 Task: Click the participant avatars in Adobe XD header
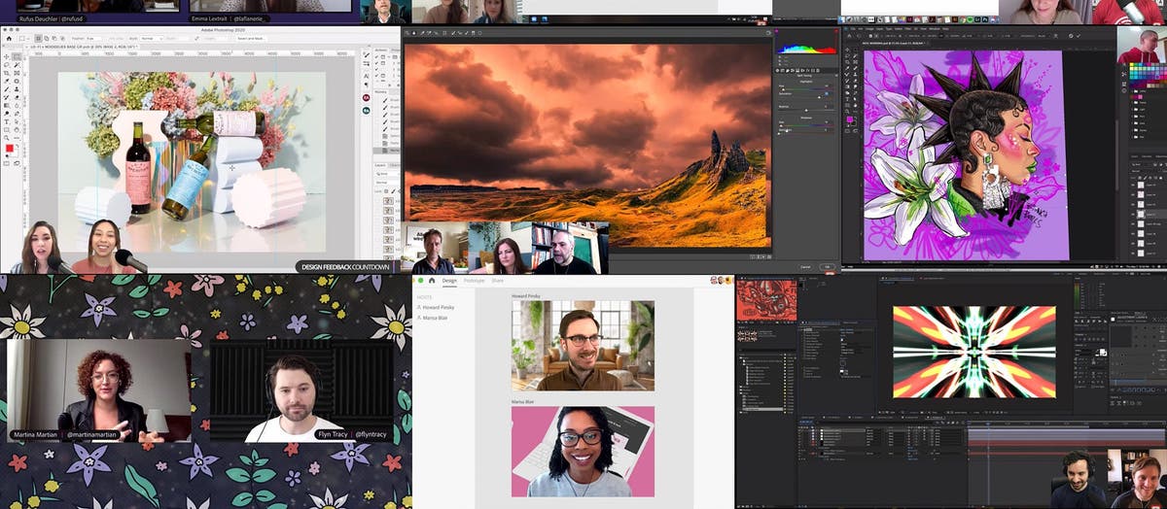click(721, 281)
